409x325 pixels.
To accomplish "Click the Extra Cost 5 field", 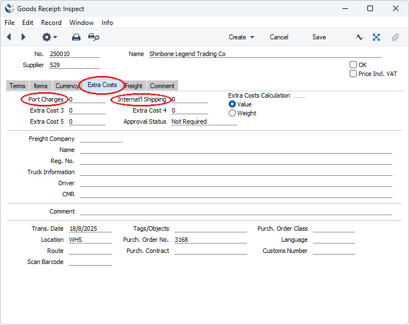I will point(87,121).
